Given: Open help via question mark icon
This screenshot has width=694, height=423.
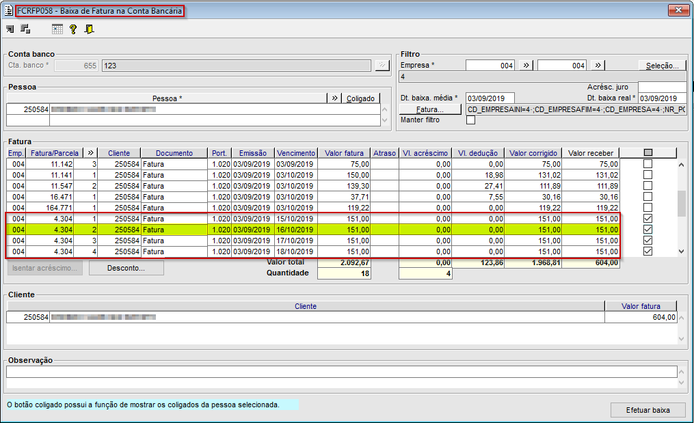Looking at the screenshot, I should (73, 29).
